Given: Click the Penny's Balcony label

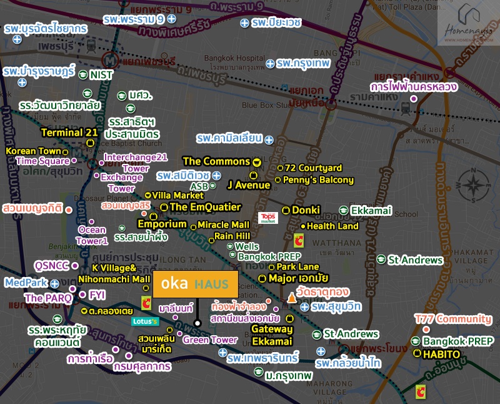Looking at the screenshot, I should pyautogui.click(x=319, y=180).
